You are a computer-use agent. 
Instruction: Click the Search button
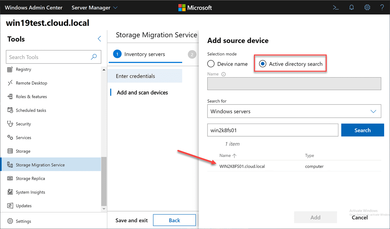click(362, 130)
